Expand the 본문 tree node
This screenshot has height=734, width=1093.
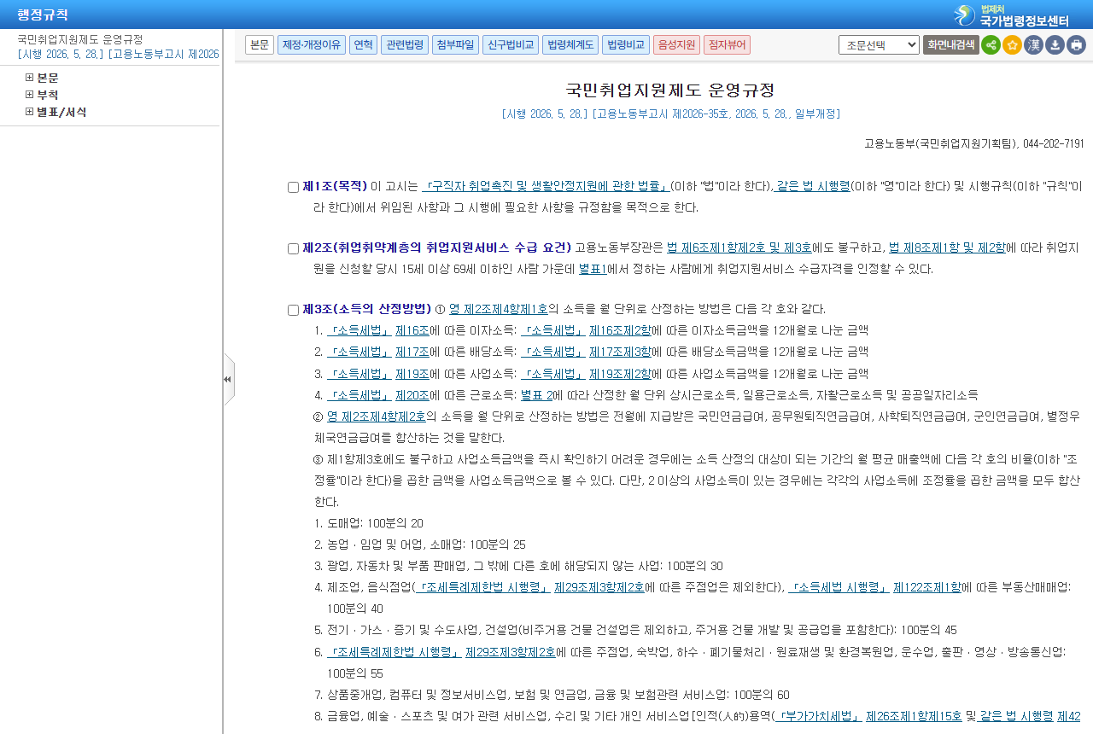[29, 78]
